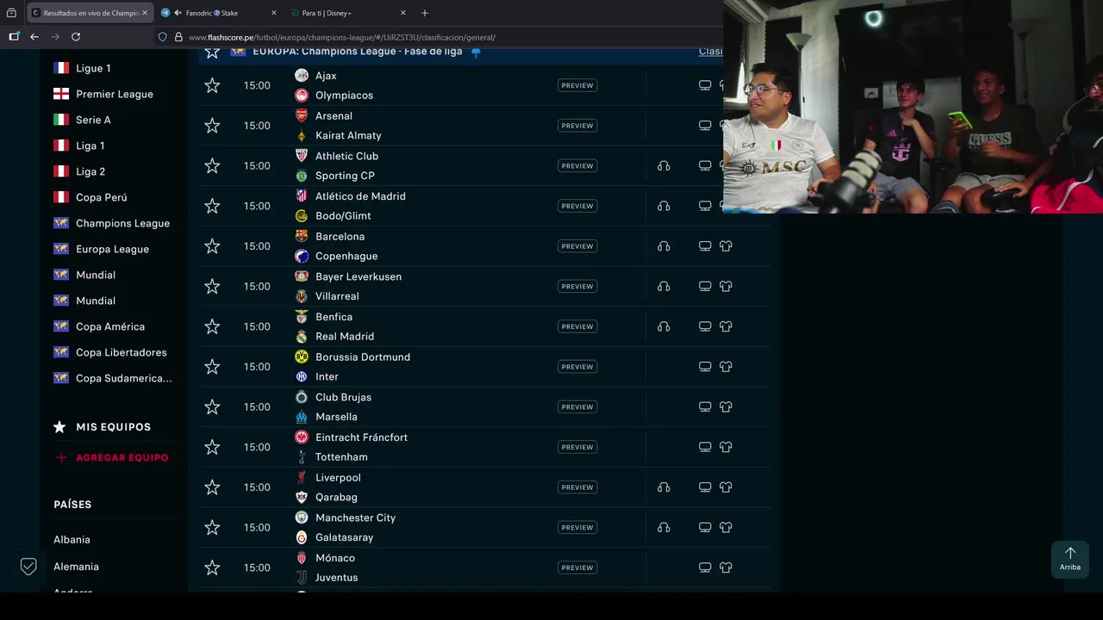Select Albania in the countries list
Image resolution: width=1103 pixels, height=620 pixels.
point(72,539)
